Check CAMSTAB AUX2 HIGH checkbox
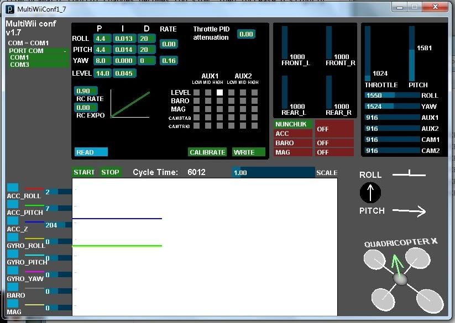 [254, 117]
